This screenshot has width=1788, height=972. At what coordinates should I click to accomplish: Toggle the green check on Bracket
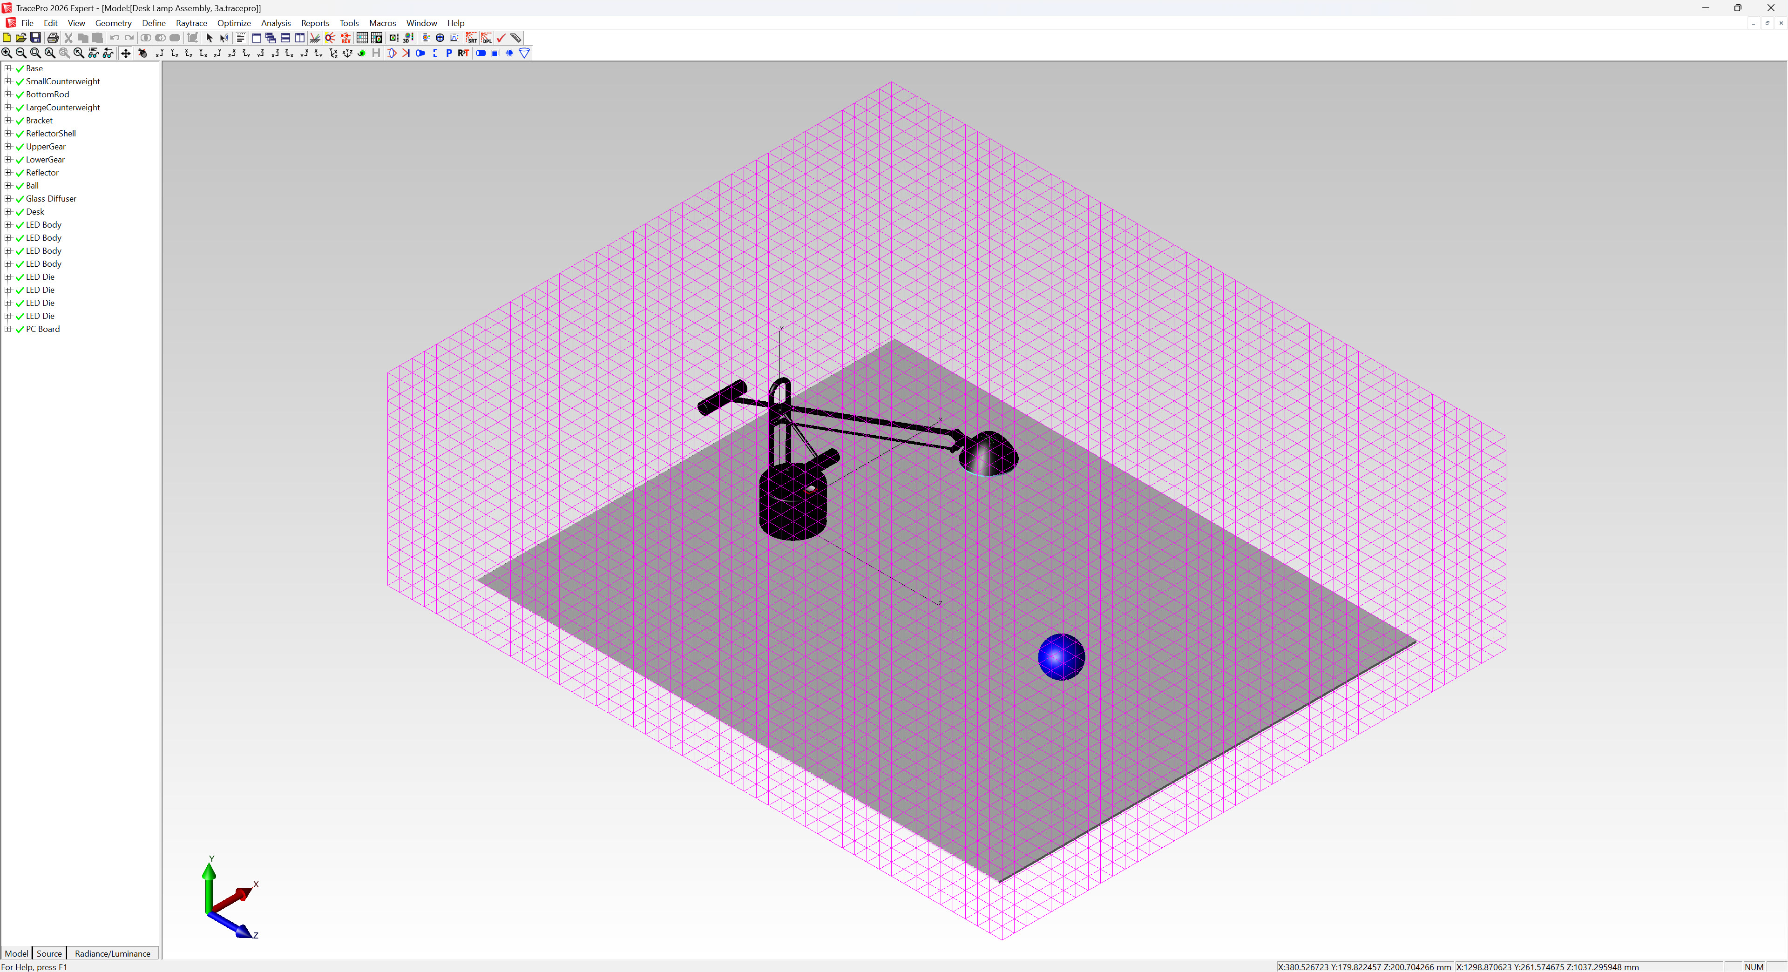[20, 121]
